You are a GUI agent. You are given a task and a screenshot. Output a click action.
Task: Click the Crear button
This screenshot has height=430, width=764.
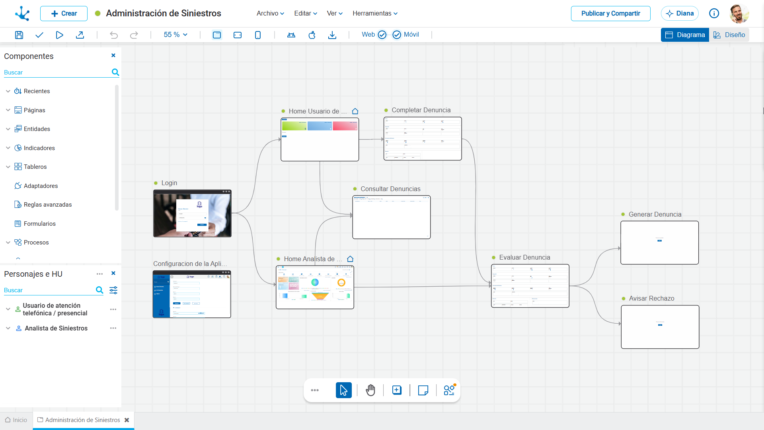click(x=64, y=13)
